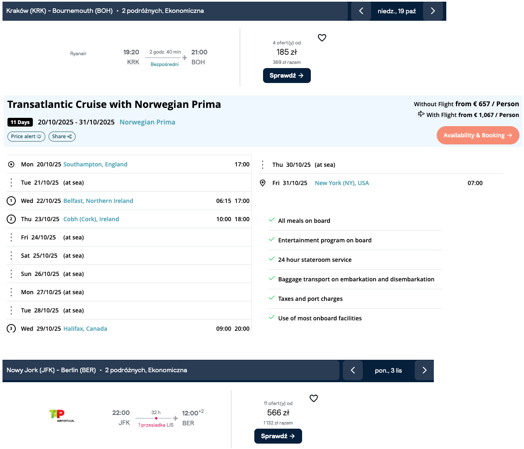Click the 185 zł price

(x=287, y=52)
